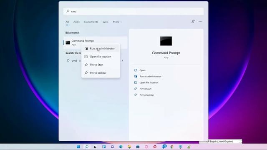Screen dimensions: 267x150
Task: Click the search magnifier icon in the search box
Action: 68,11
